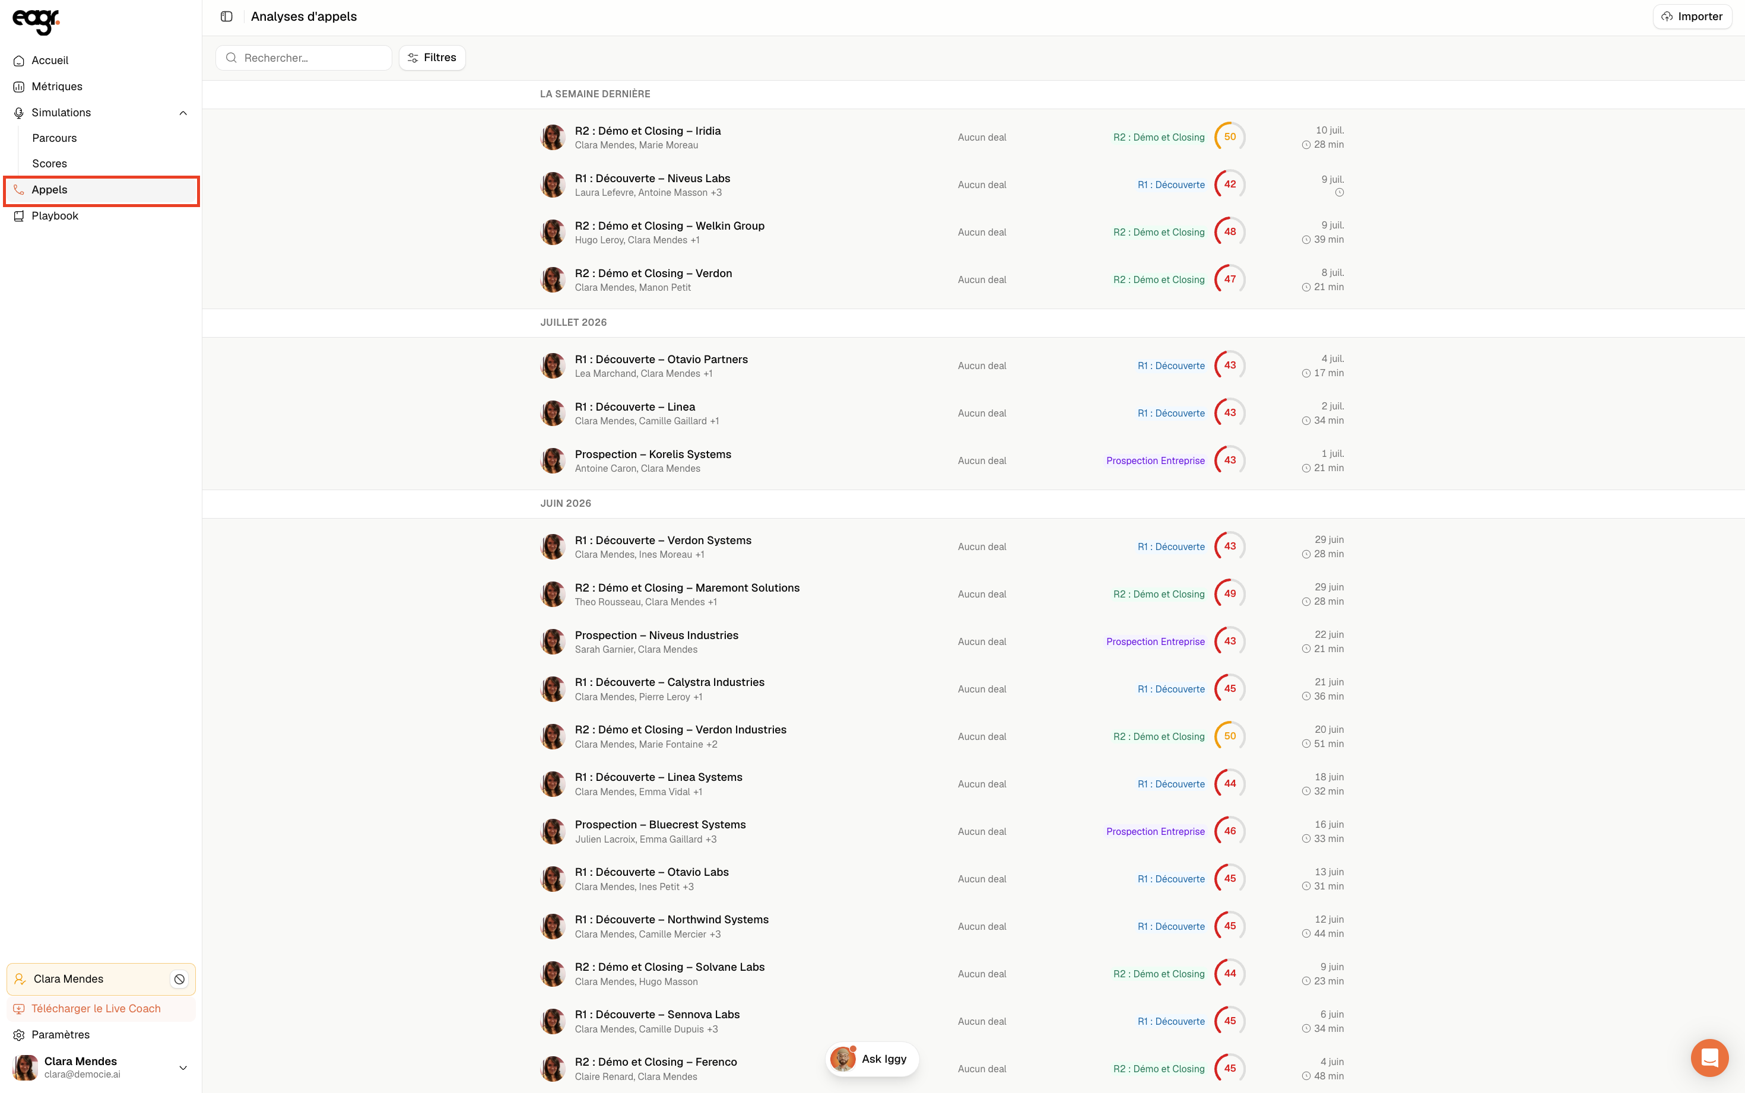Click the score 50 ring for Iridia
Screen dimensions: 1745x1093
pos(1230,136)
